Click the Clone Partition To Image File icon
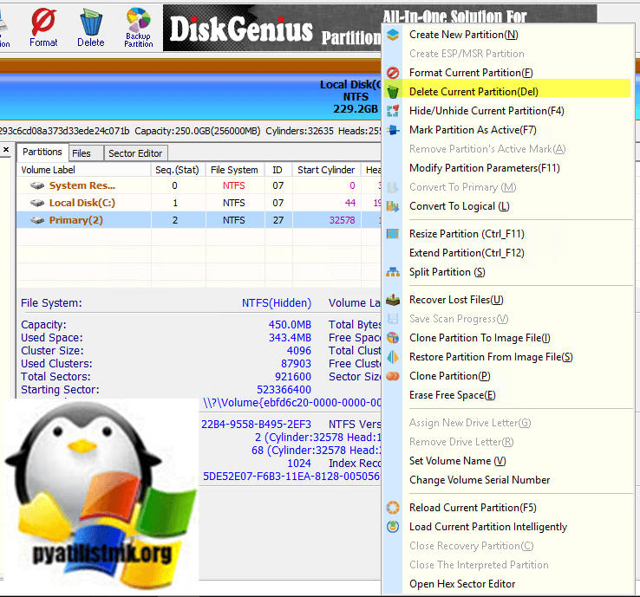Image resolution: width=640 pixels, height=597 pixels. [x=393, y=338]
